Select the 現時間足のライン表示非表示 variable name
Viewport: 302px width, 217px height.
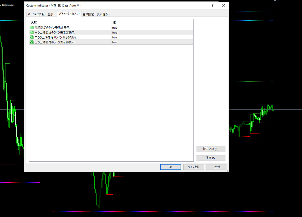(52, 28)
